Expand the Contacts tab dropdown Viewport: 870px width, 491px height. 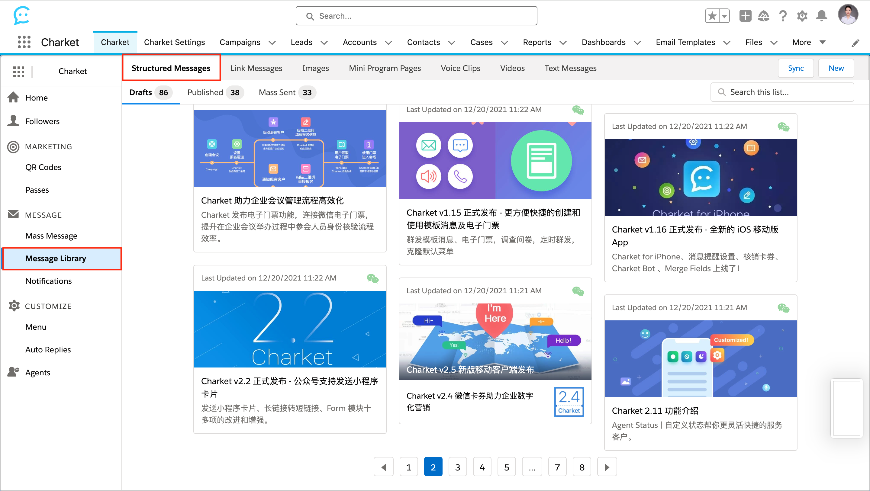(452, 43)
